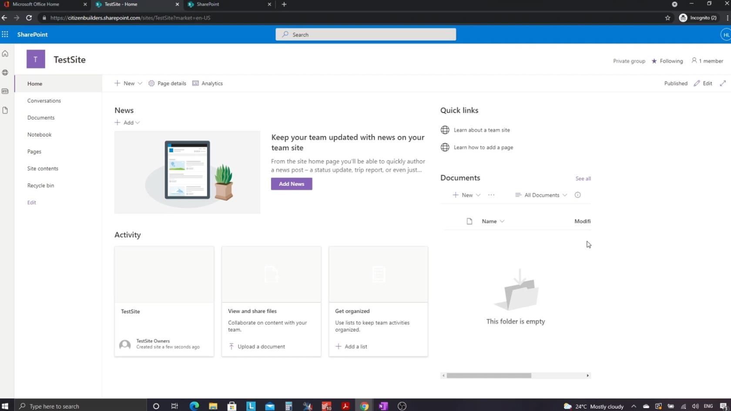Viewport: 731px width, 411px height.
Task: Click the more options ellipsis in Documents
Action: tap(491, 195)
